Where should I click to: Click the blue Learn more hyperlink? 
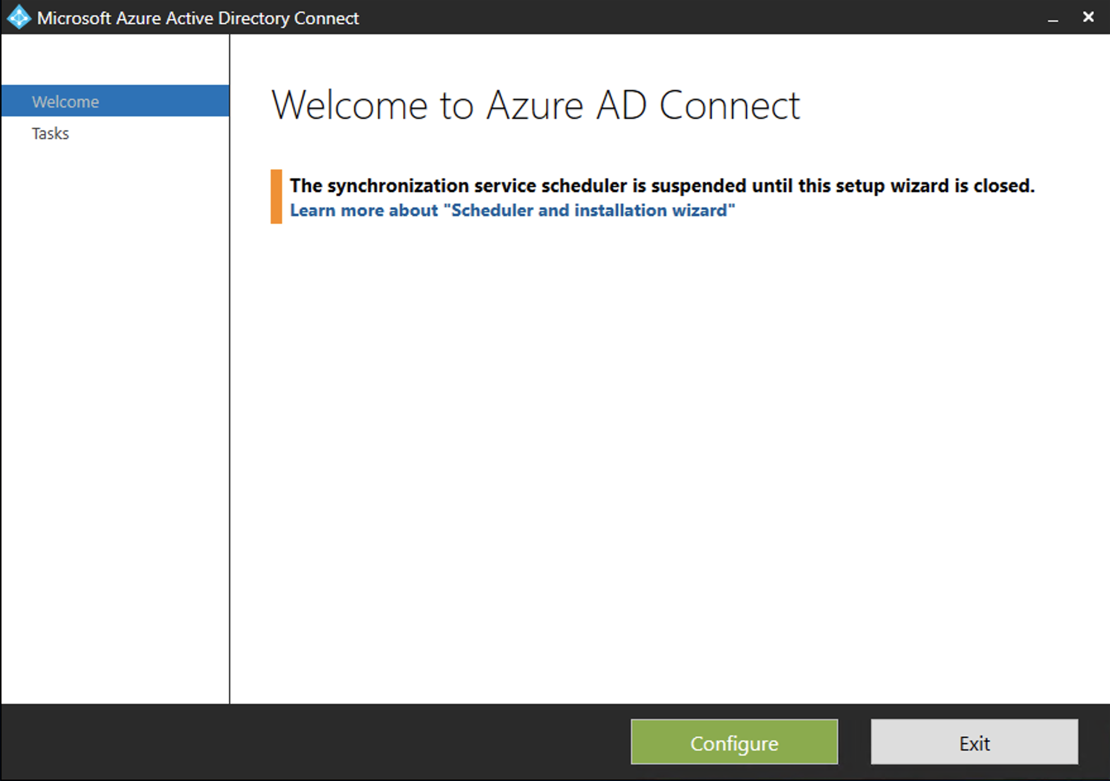pos(512,210)
